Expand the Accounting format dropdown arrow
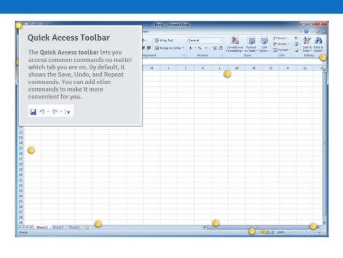The width and height of the screenshot is (343, 258). coord(195,48)
